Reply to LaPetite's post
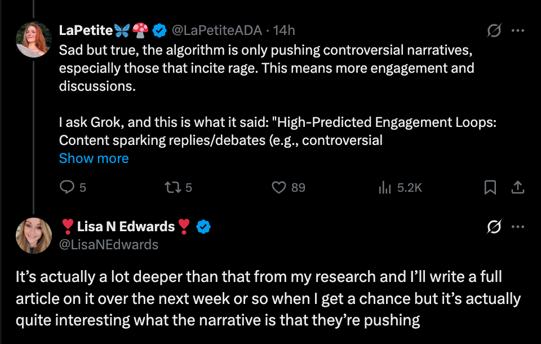The height and width of the screenshot is (344, 541). [x=67, y=187]
